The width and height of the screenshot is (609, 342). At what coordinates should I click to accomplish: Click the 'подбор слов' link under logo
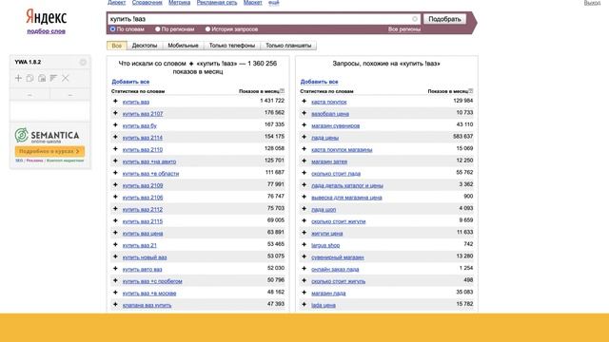point(47,31)
